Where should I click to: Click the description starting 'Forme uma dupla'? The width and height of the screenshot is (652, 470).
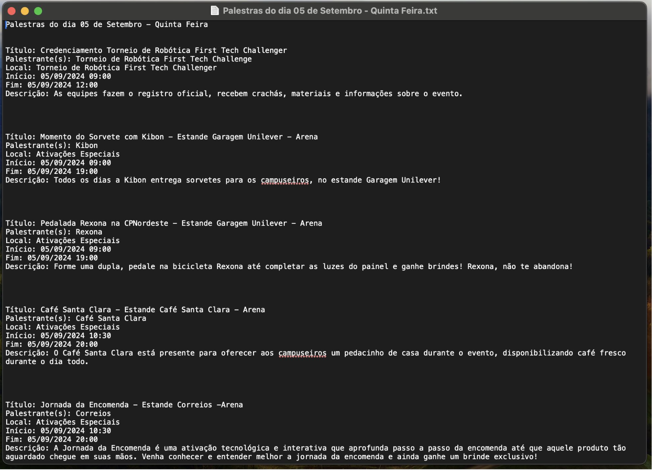[x=289, y=267]
